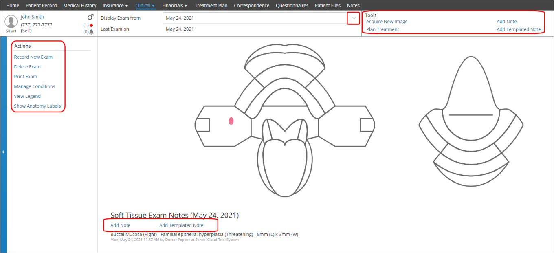
Task: Click Add Note in the Tools panel
Action: click(x=507, y=22)
